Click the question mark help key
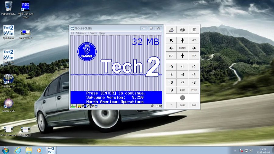This screenshot has width=274, height=154. point(171,105)
